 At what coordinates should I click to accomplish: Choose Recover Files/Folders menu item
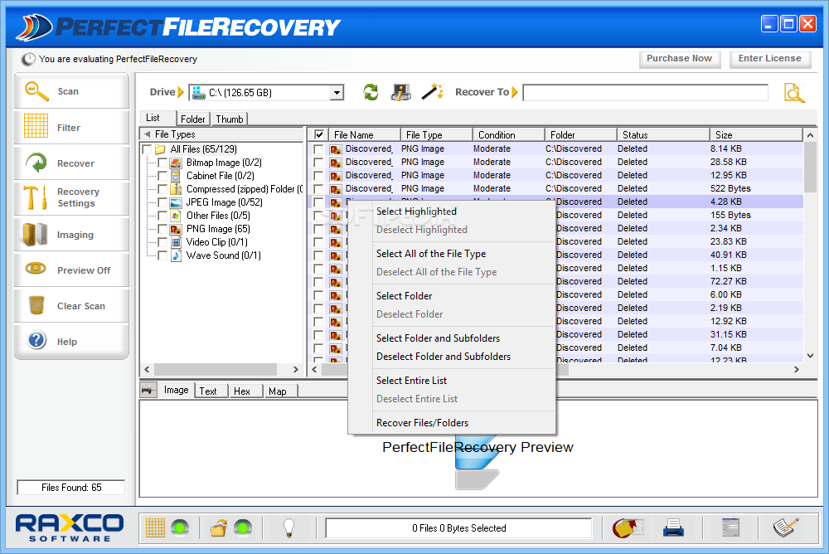click(422, 423)
